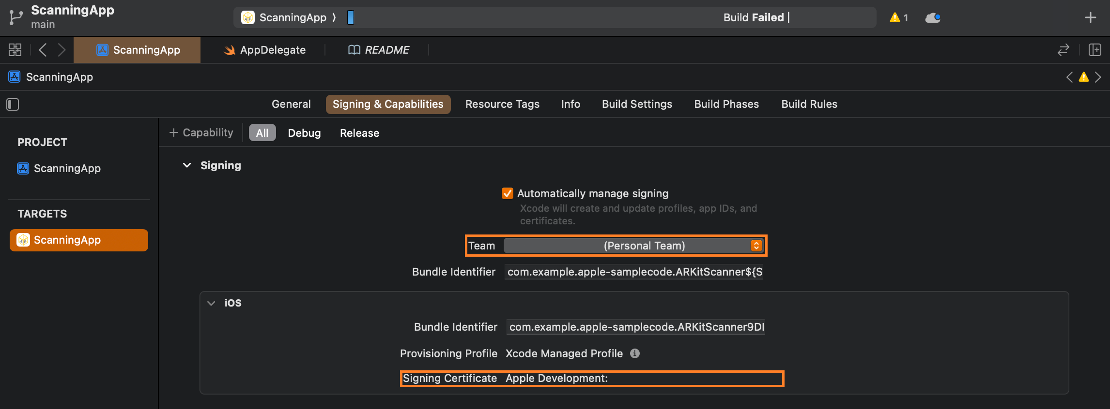The image size is (1110, 409).
Task: Go back with the left navigation arrow
Action: click(x=43, y=50)
